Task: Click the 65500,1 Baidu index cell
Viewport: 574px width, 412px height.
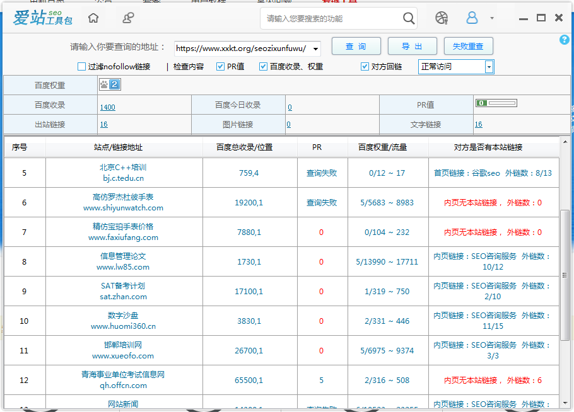Action: pyautogui.click(x=249, y=381)
